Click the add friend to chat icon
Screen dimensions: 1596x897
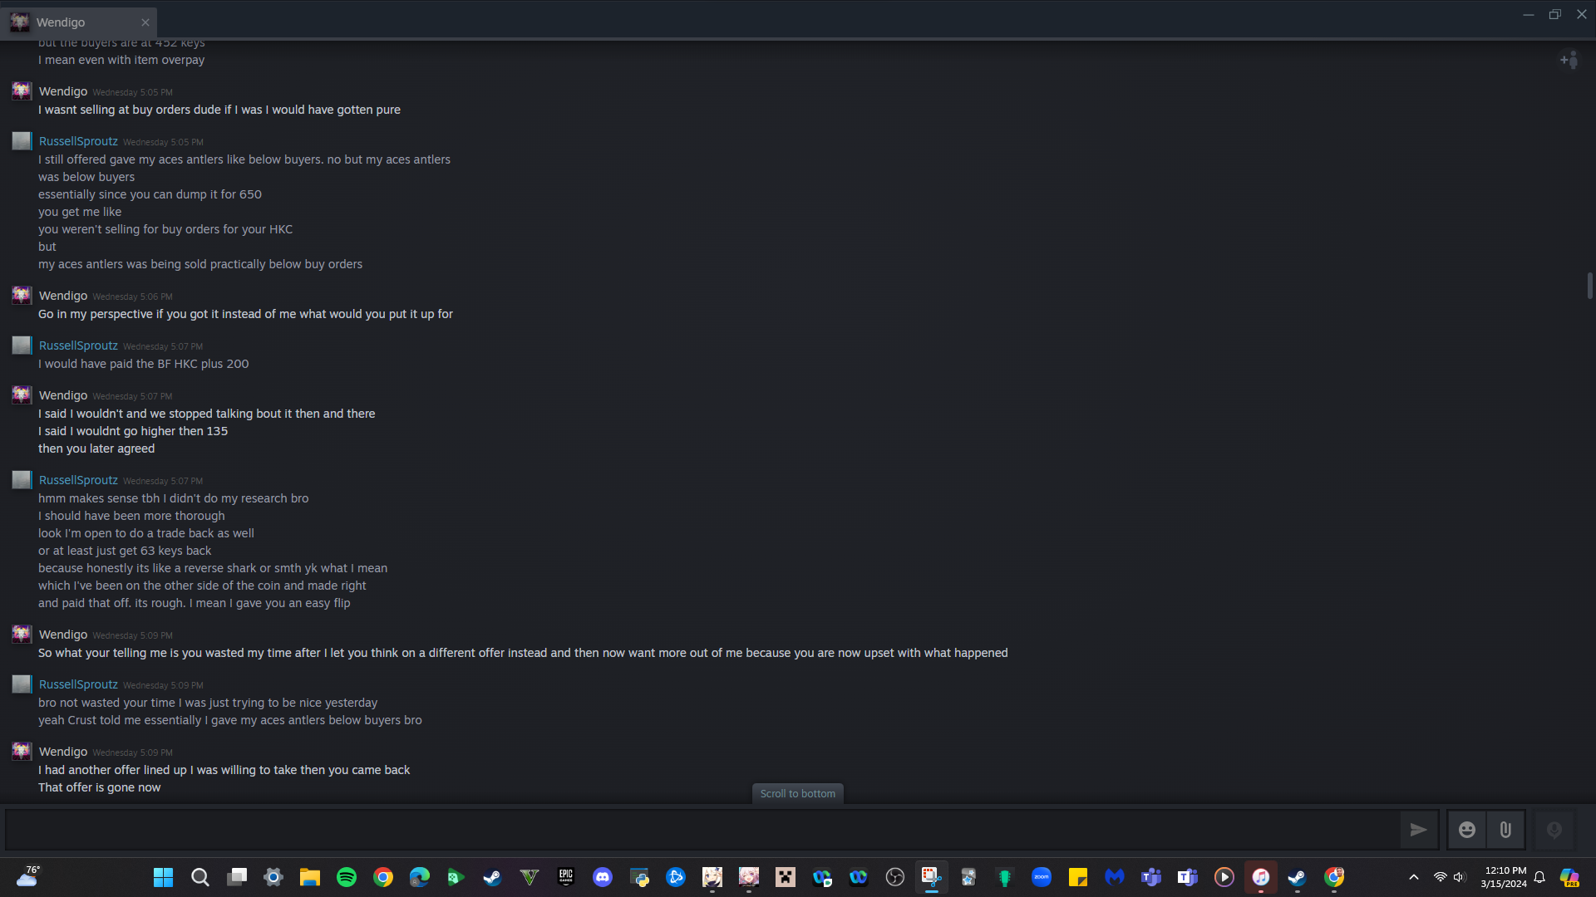pyautogui.click(x=1569, y=60)
